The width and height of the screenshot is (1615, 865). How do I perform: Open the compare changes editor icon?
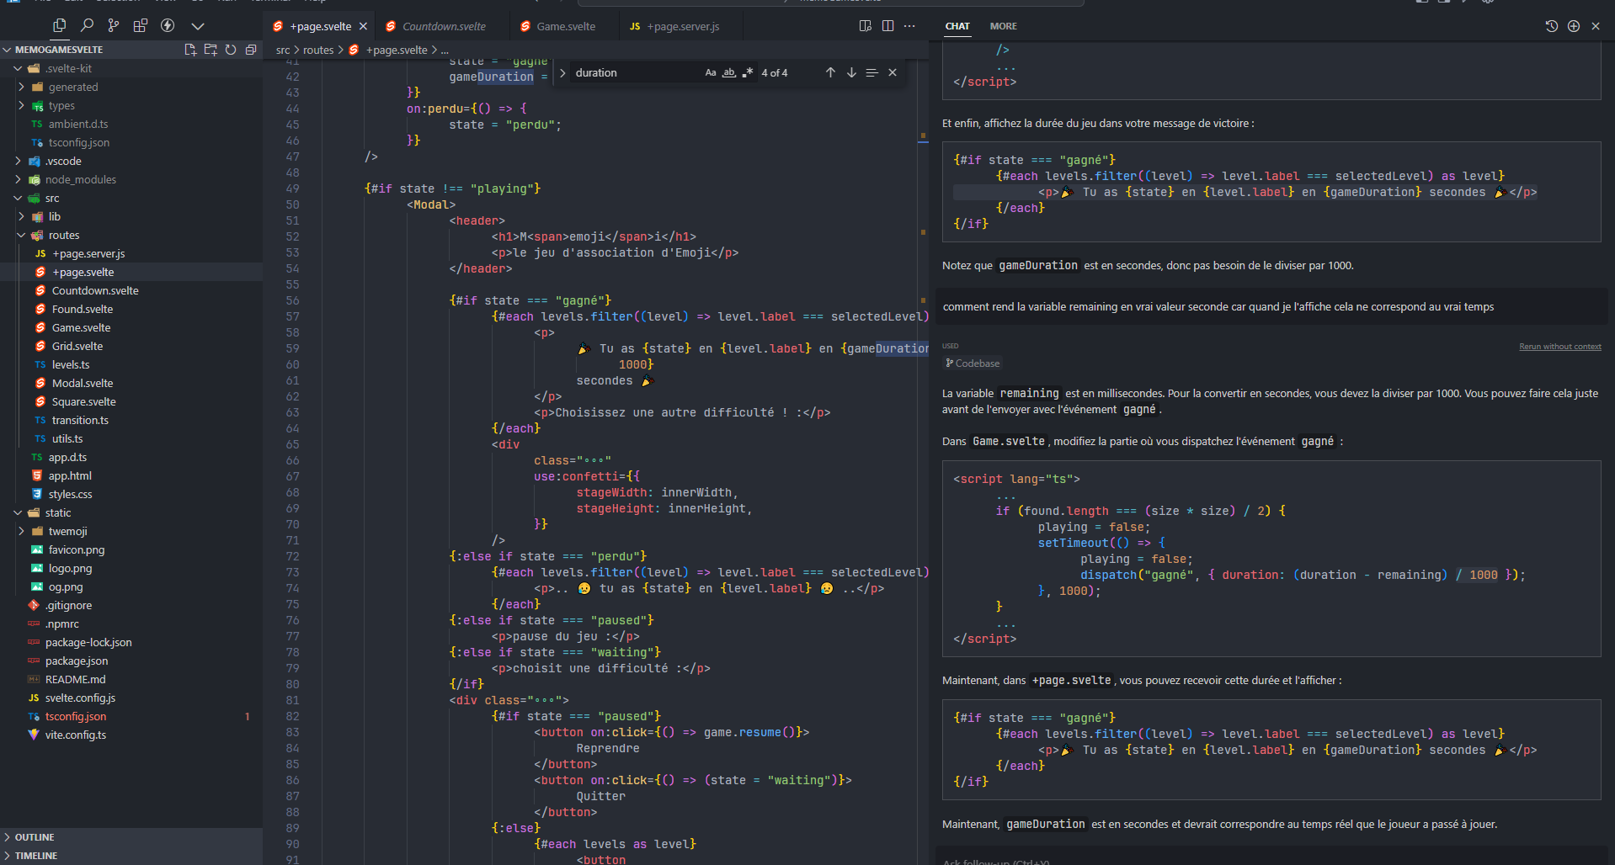(866, 26)
